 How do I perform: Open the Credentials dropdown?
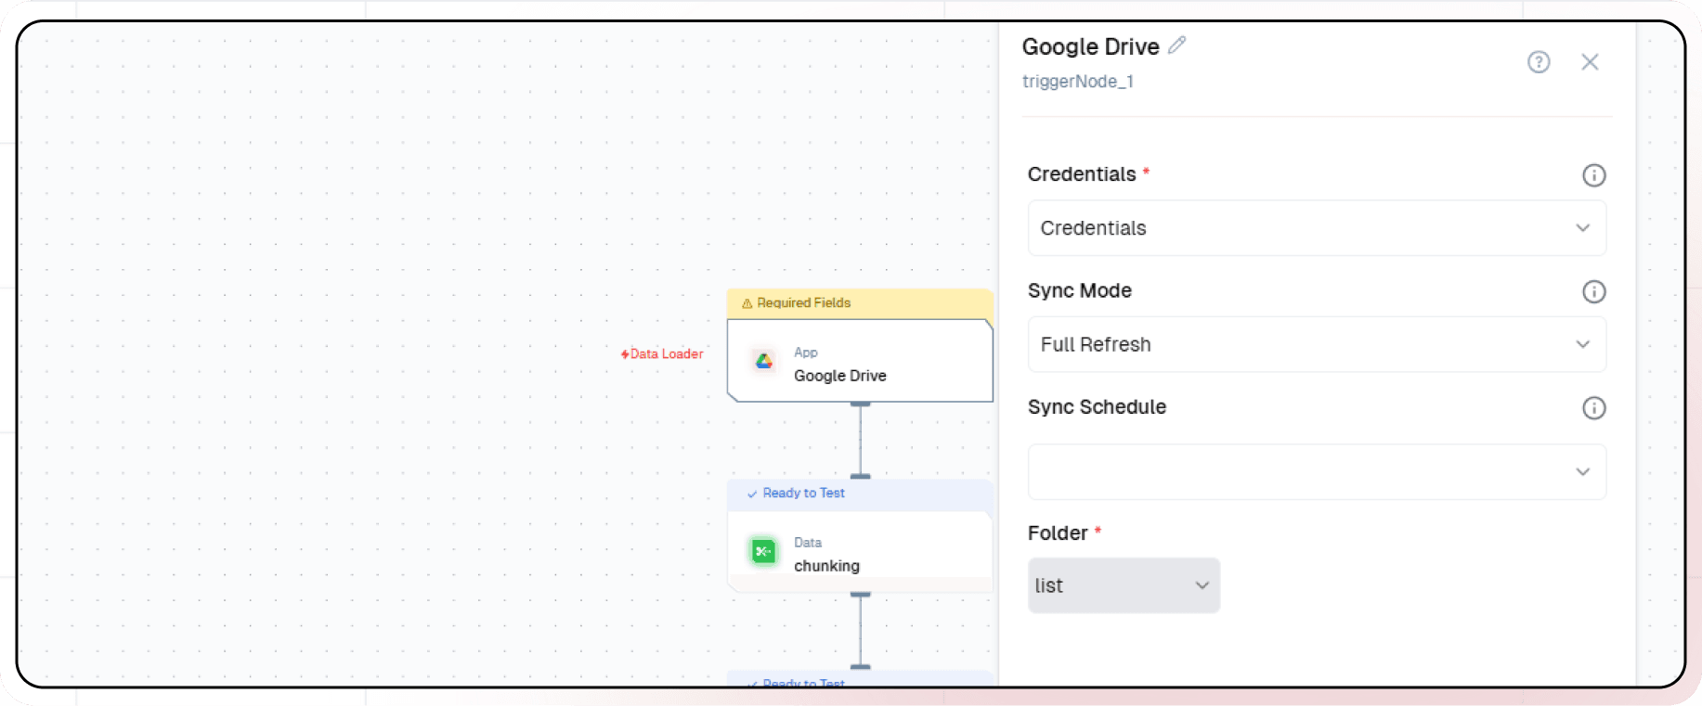[1316, 228]
